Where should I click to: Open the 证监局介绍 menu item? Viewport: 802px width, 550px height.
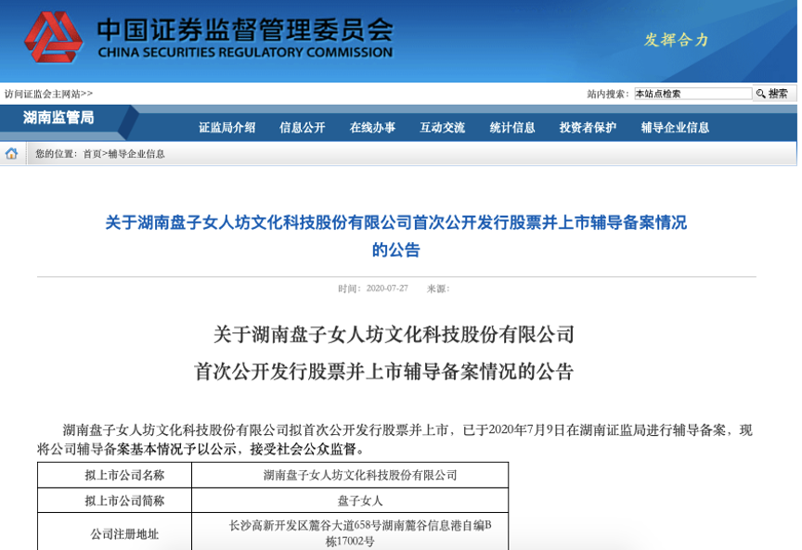coord(227,127)
